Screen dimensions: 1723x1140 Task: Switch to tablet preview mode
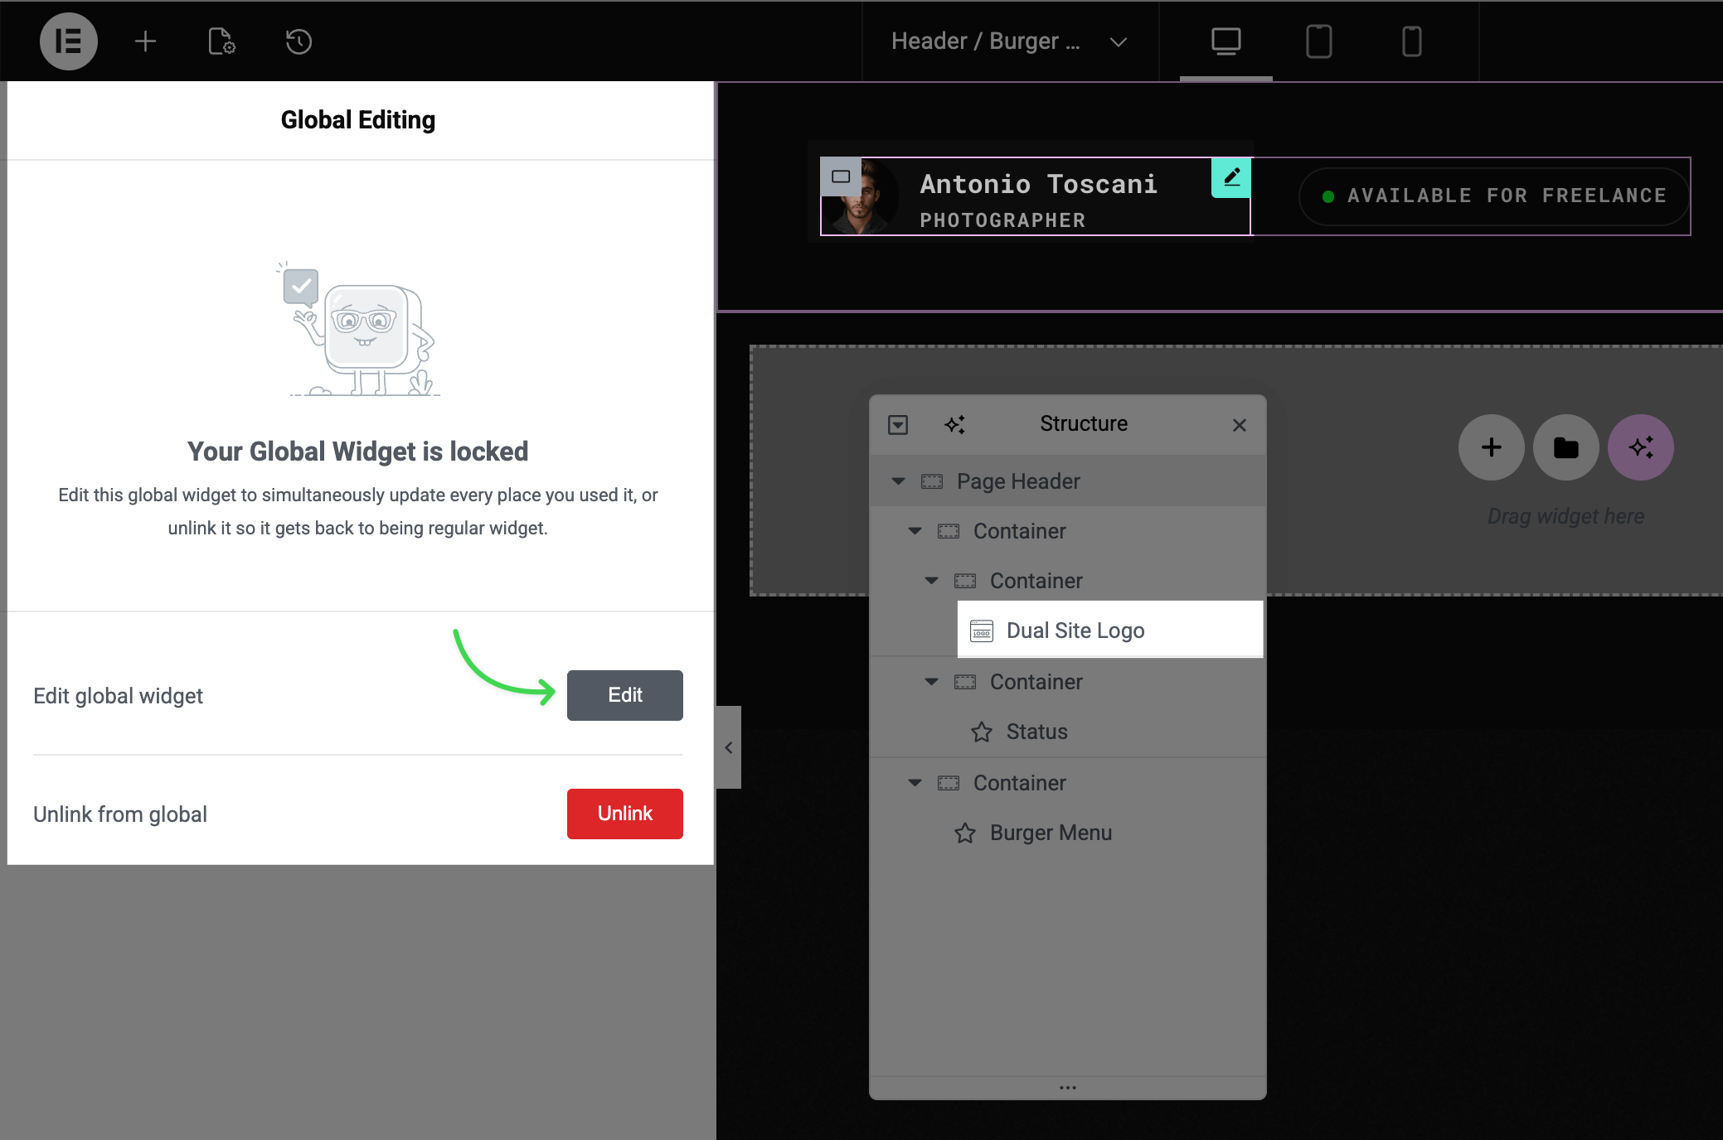1318,41
